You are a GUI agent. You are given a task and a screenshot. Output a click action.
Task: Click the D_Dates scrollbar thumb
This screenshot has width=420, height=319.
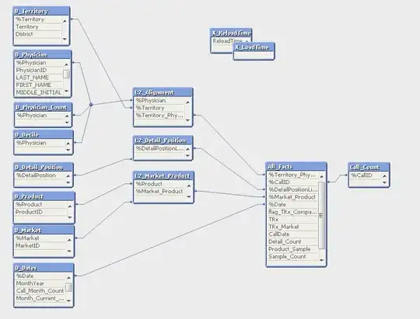(x=69, y=287)
